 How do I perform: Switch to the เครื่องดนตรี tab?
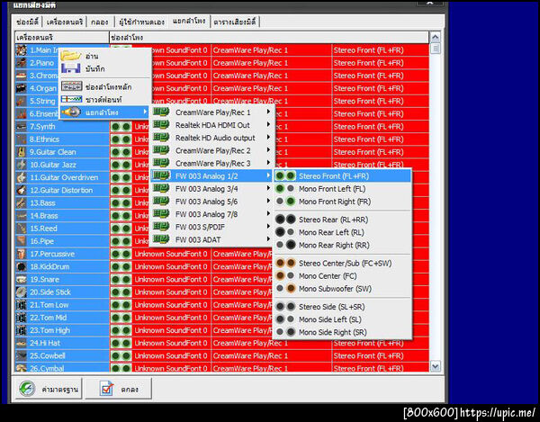65,22
